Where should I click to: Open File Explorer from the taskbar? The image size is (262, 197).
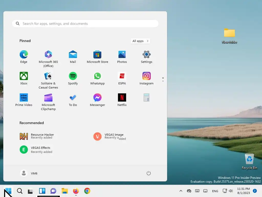point(65,191)
